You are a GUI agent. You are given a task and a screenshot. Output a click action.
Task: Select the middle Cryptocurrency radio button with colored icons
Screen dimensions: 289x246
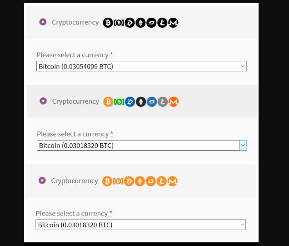[43, 101]
